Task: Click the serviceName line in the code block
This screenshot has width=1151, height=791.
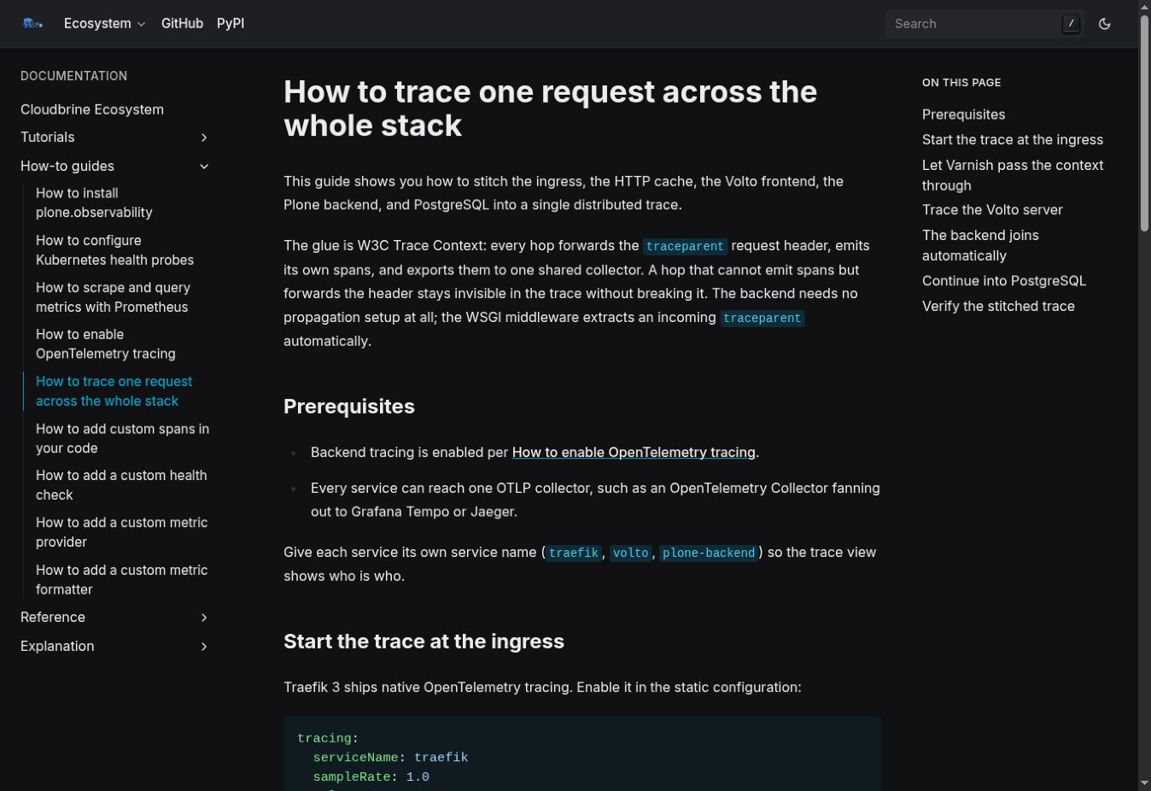Action: pyautogui.click(x=390, y=758)
